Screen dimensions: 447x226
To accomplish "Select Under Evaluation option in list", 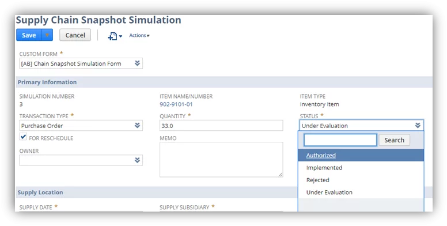I will tap(361, 193).
